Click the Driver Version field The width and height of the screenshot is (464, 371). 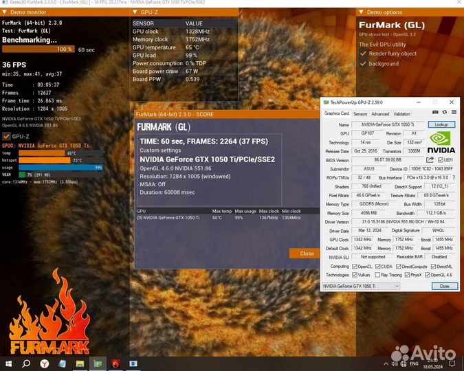pyautogui.click(x=403, y=222)
